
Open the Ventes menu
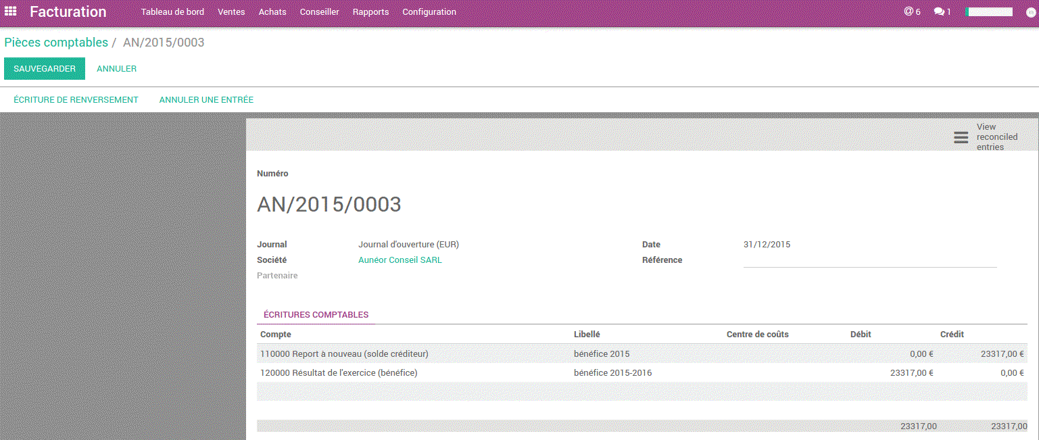point(231,11)
